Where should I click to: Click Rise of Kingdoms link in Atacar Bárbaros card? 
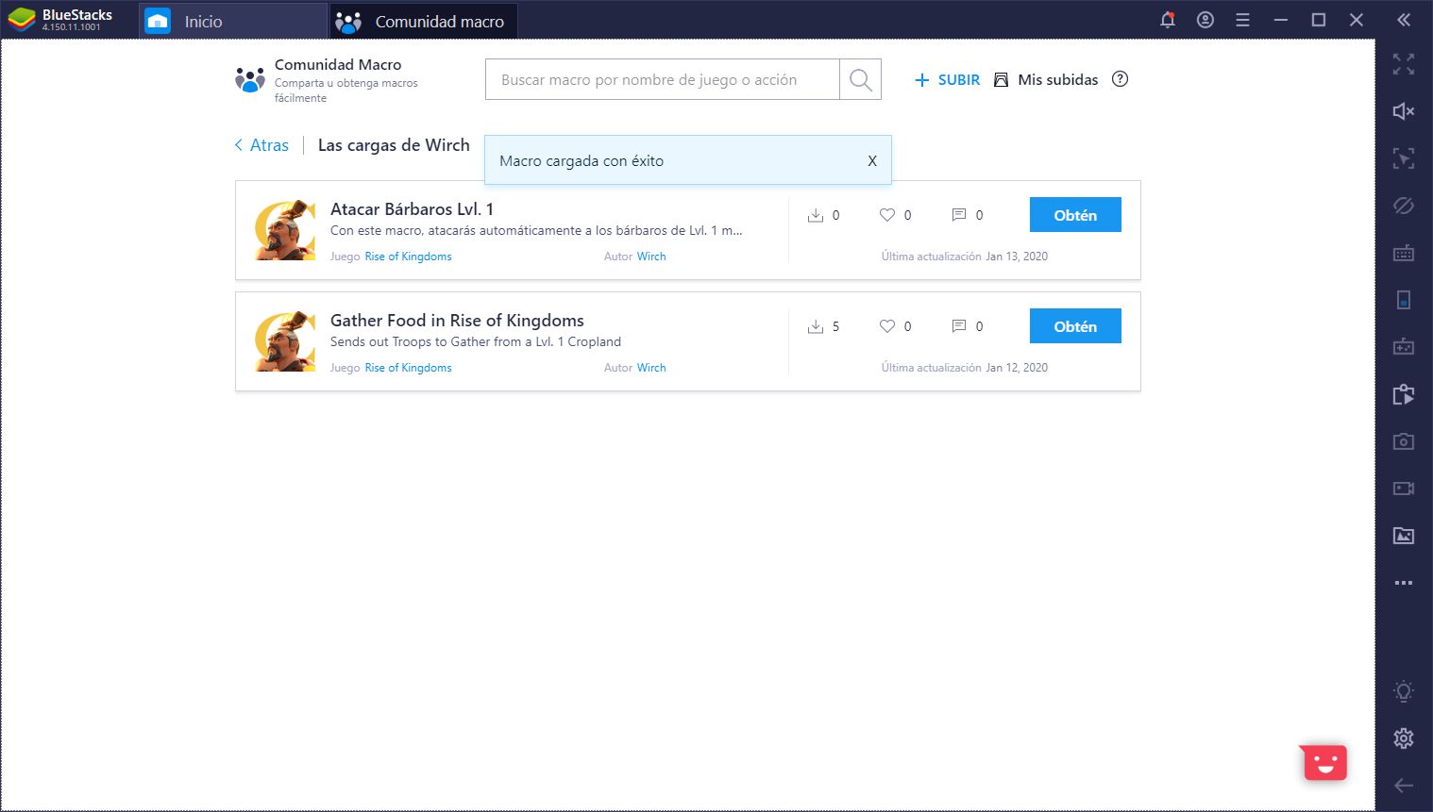tap(408, 257)
